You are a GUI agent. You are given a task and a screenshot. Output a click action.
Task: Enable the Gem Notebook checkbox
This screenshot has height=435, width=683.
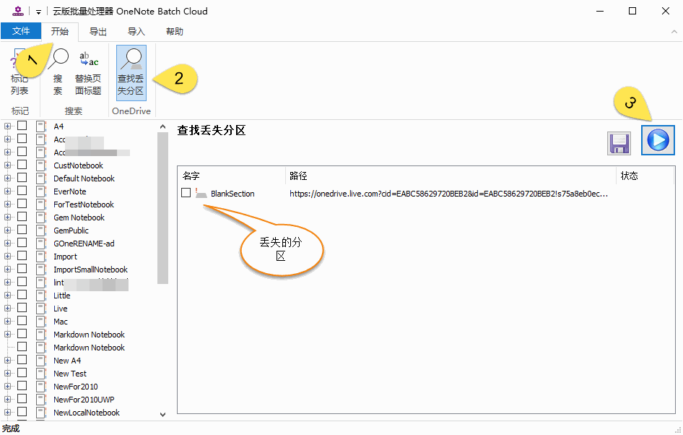(x=22, y=217)
